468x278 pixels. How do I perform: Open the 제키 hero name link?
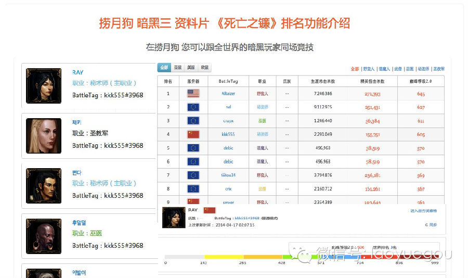[x=77, y=122]
